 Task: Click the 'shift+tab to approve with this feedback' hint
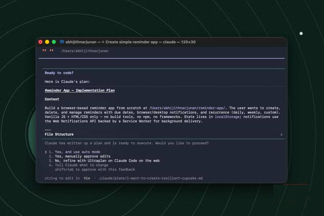coord(95,169)
